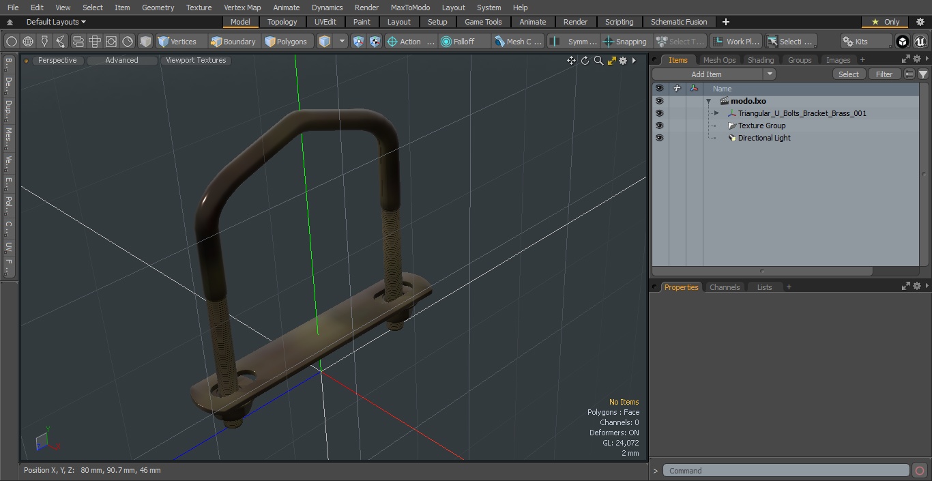Select the pen-shaped tool icon

pyautogui.click(x=44, y=42)
